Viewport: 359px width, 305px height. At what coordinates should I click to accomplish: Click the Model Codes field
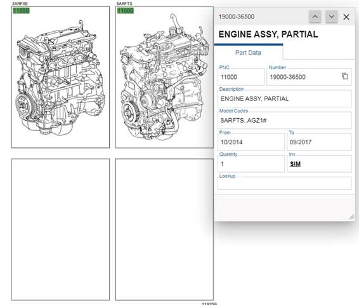pyautogui.click(x=284, y=120)
